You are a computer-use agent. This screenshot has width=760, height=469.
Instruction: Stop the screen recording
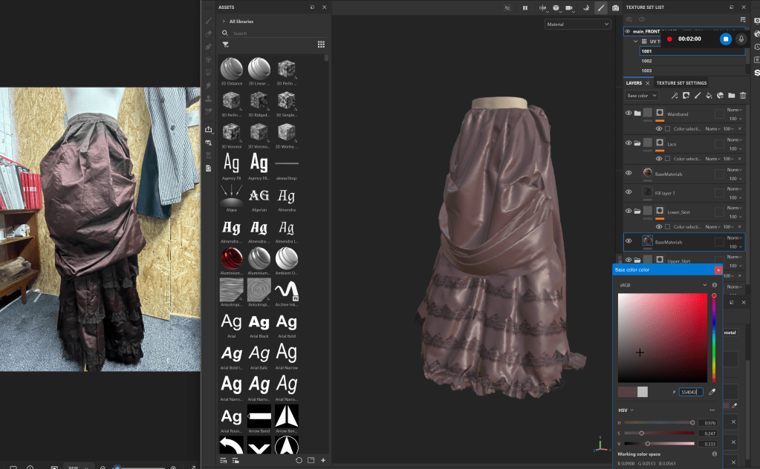tap(726, 39)
